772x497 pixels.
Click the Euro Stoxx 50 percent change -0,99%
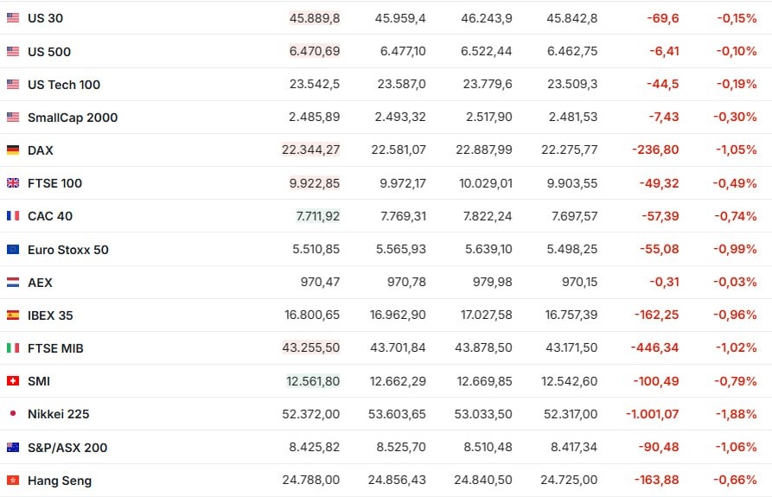(x=735, y=250)
